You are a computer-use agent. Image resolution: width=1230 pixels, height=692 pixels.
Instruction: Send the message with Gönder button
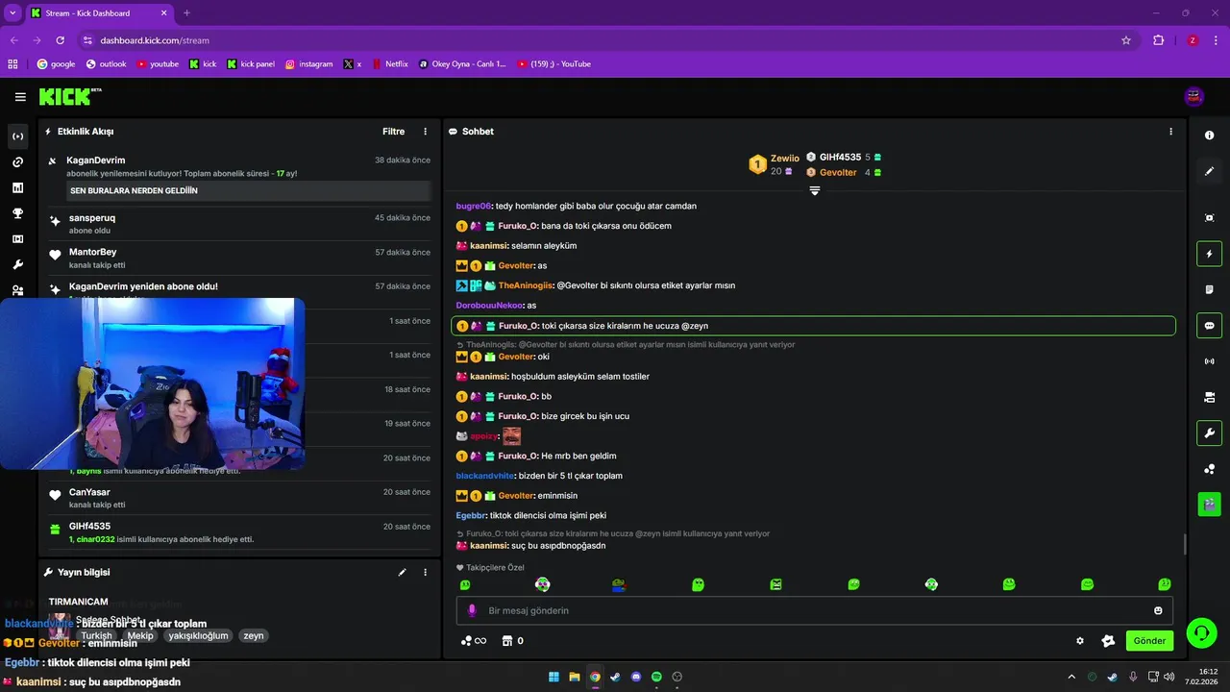(1149, 641)
